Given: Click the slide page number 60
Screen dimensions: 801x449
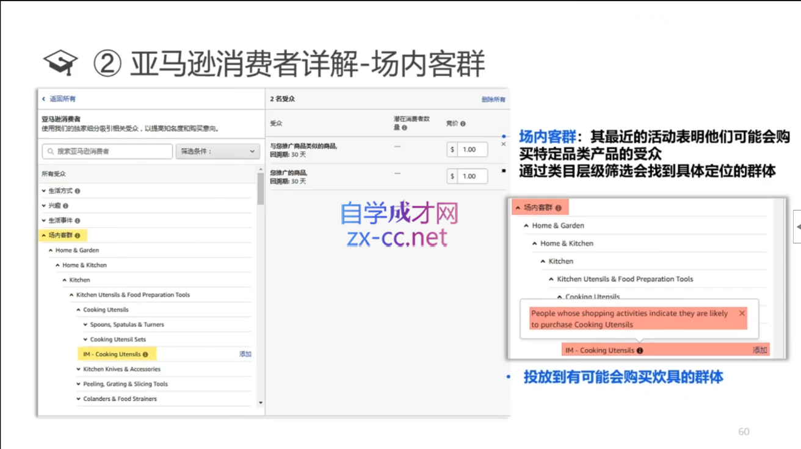Looking at the screenshot, I should [744, 432].
